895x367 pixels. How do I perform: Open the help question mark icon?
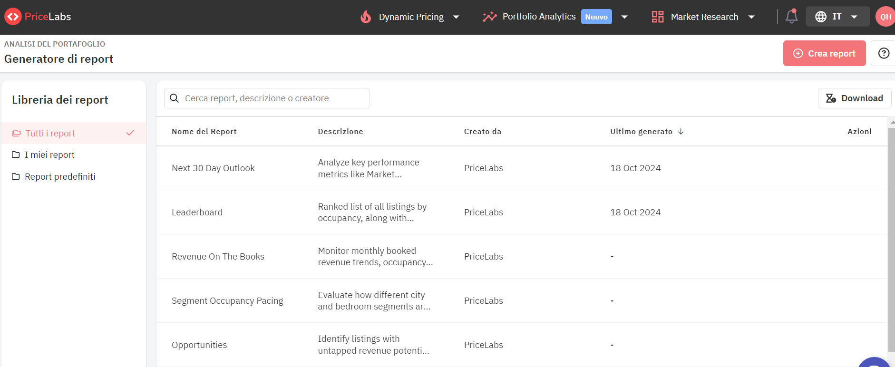[884, 53]
